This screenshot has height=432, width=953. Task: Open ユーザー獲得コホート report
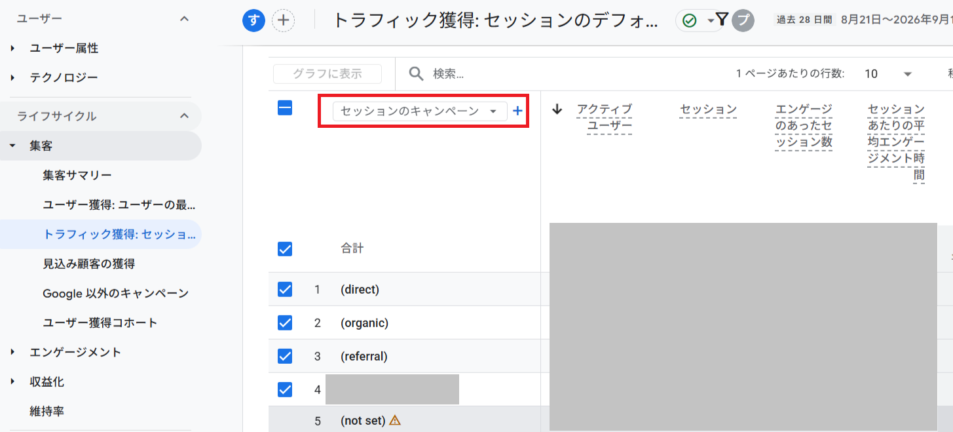point(100,323)
